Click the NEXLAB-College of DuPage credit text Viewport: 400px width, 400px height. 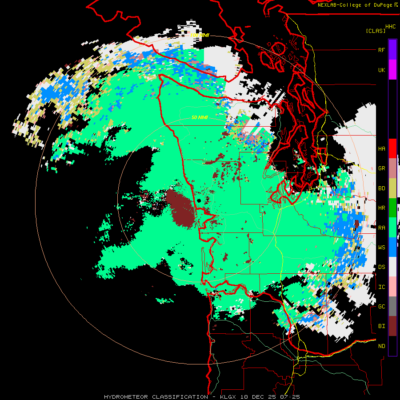pyautogui.click(x=355, y=5)
